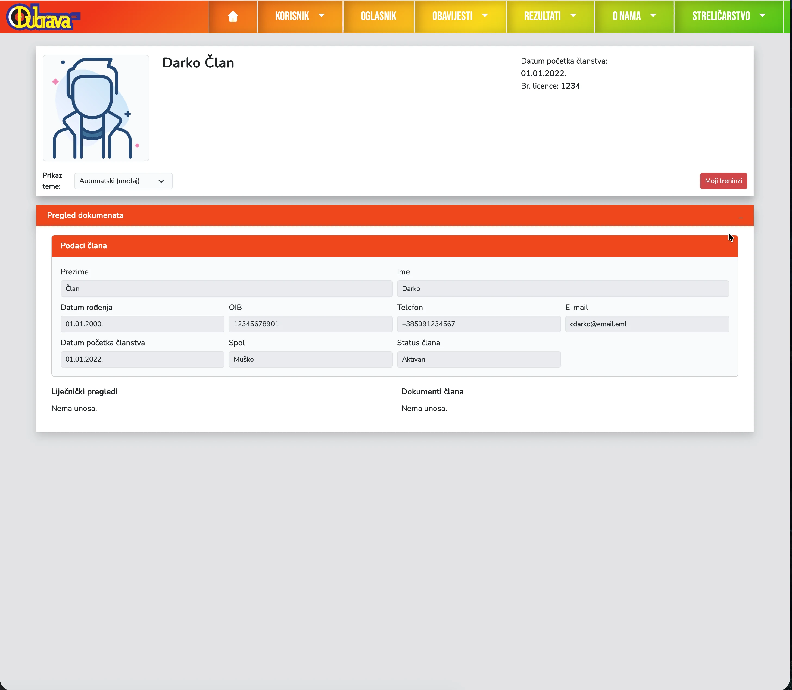Image resolution: width=792 pixels, height=690 pixels.
Task: Click the Pregled dokumenata header title
Action: (x=85, y=215)
